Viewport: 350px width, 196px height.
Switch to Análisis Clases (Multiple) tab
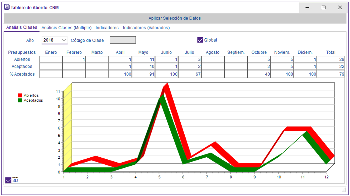pos(66,28)
